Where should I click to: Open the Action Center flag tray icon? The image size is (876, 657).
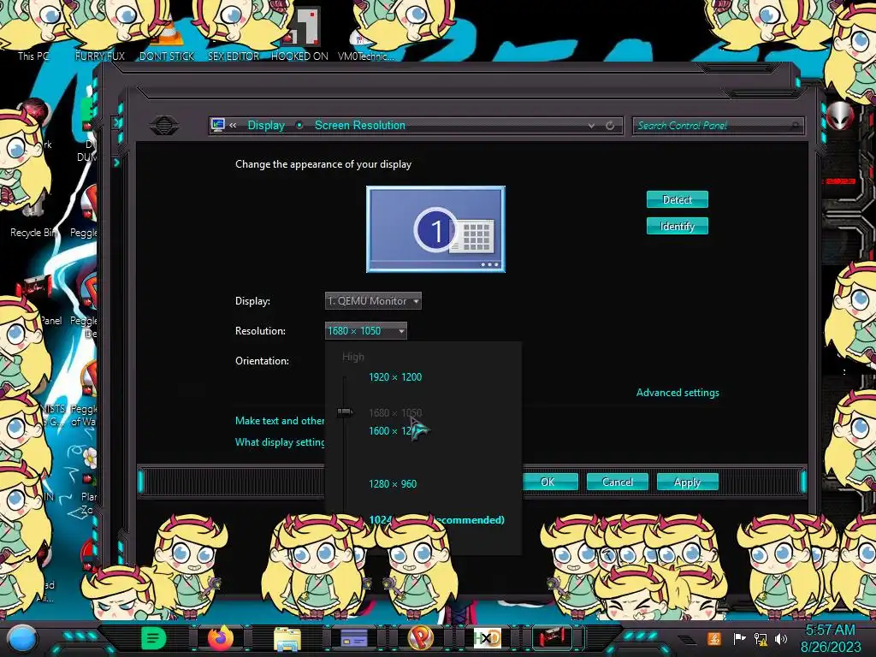point(738,638)
